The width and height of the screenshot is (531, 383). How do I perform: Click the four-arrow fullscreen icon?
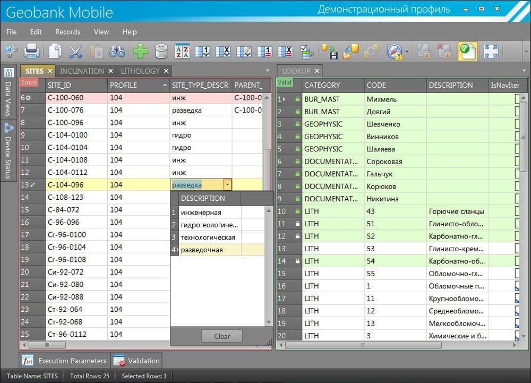tap(491, 51)
